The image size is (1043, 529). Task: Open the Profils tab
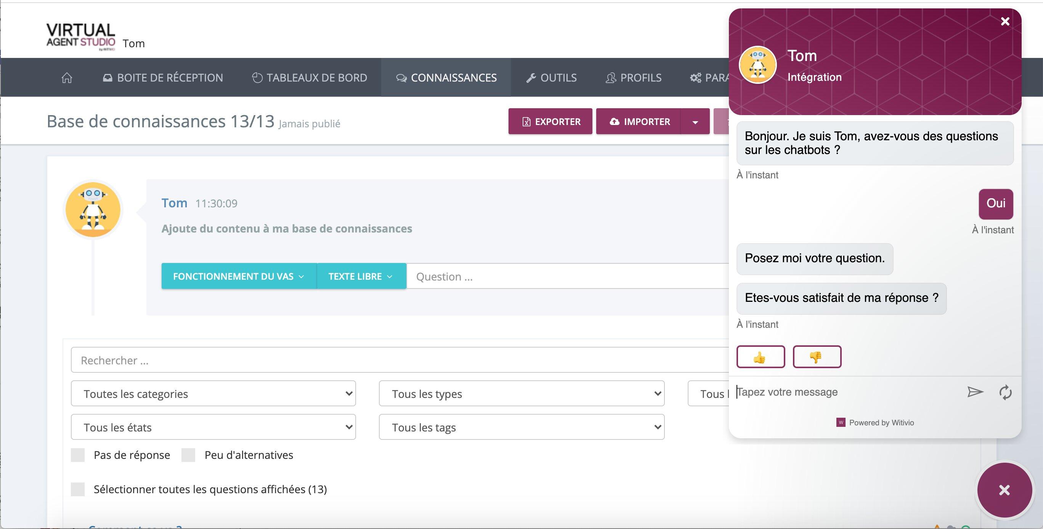(x=633, y=78)
